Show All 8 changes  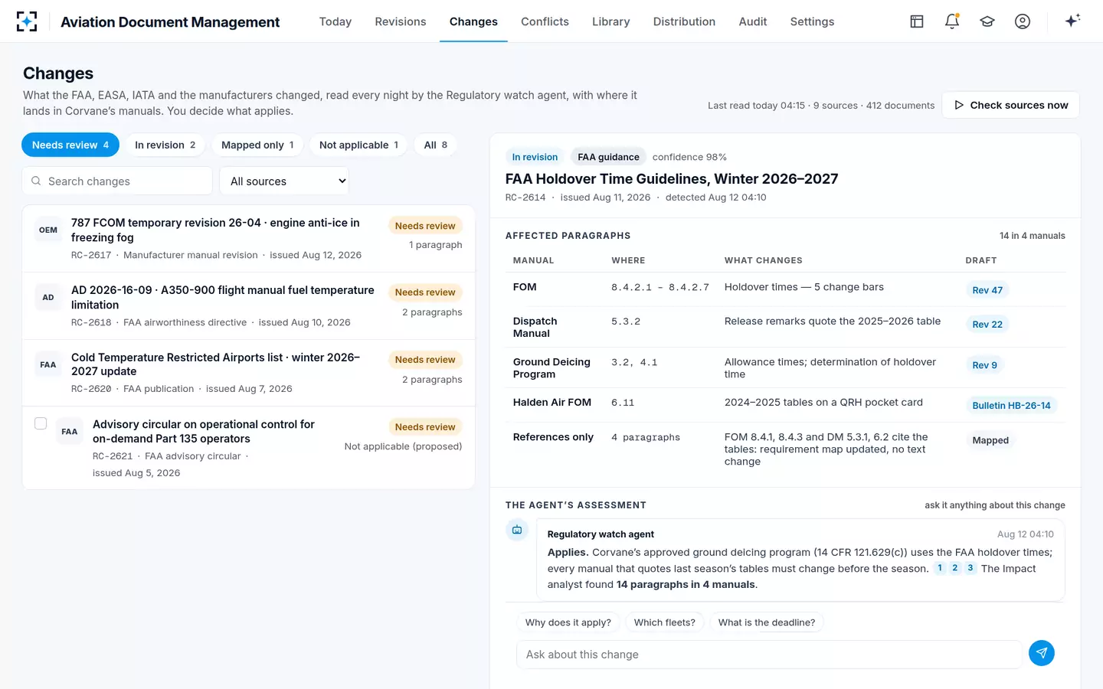(435, 145)
